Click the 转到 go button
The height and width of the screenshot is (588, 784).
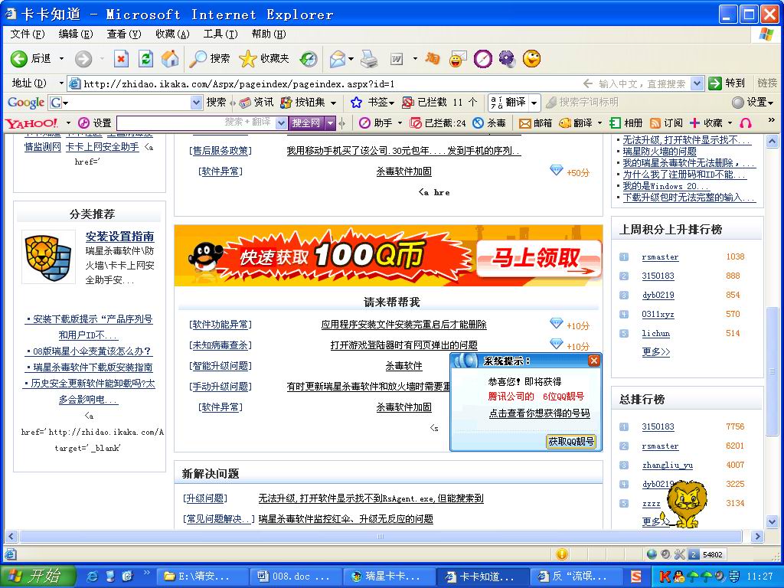(x=727, y=83)
